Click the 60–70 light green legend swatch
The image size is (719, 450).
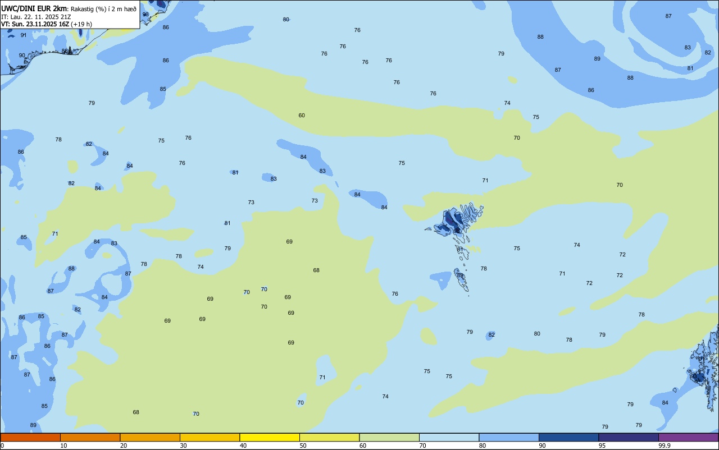tap(389, 437)
